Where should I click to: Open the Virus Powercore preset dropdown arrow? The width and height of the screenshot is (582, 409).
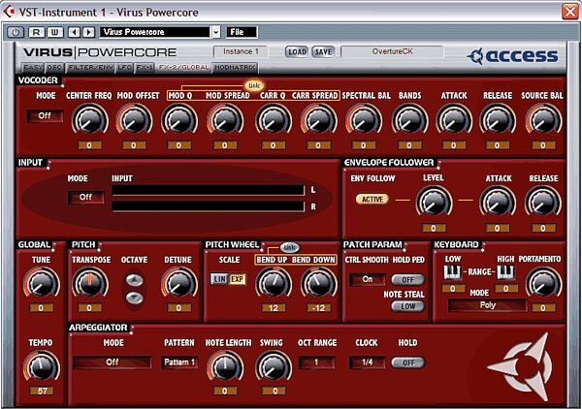pyautogui.click(x=216, y=32)
